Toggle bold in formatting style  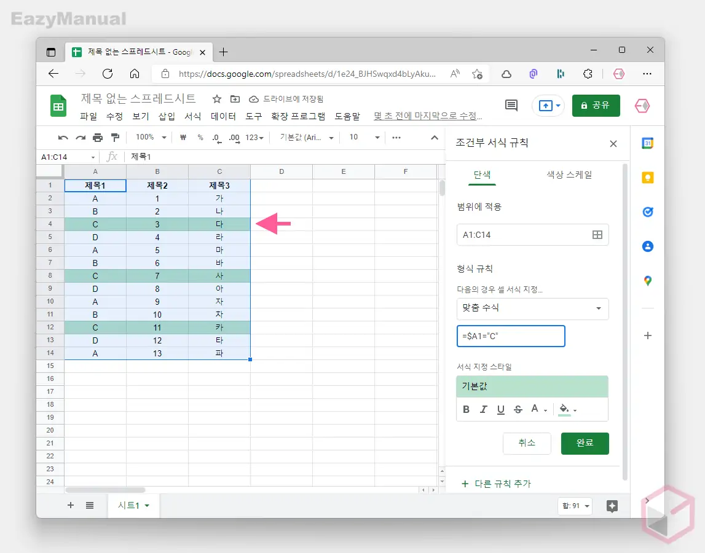[467, 410]
